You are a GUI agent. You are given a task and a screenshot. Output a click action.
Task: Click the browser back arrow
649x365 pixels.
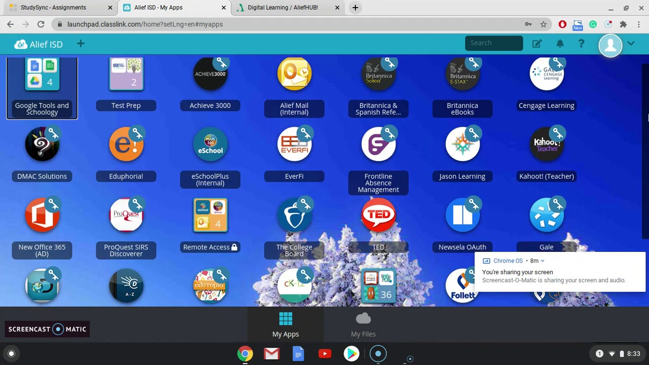[x=10, y=24]
